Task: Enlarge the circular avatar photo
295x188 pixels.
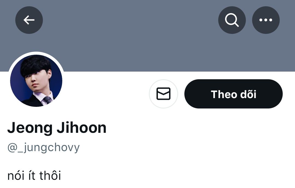Action: click(36, 81)
